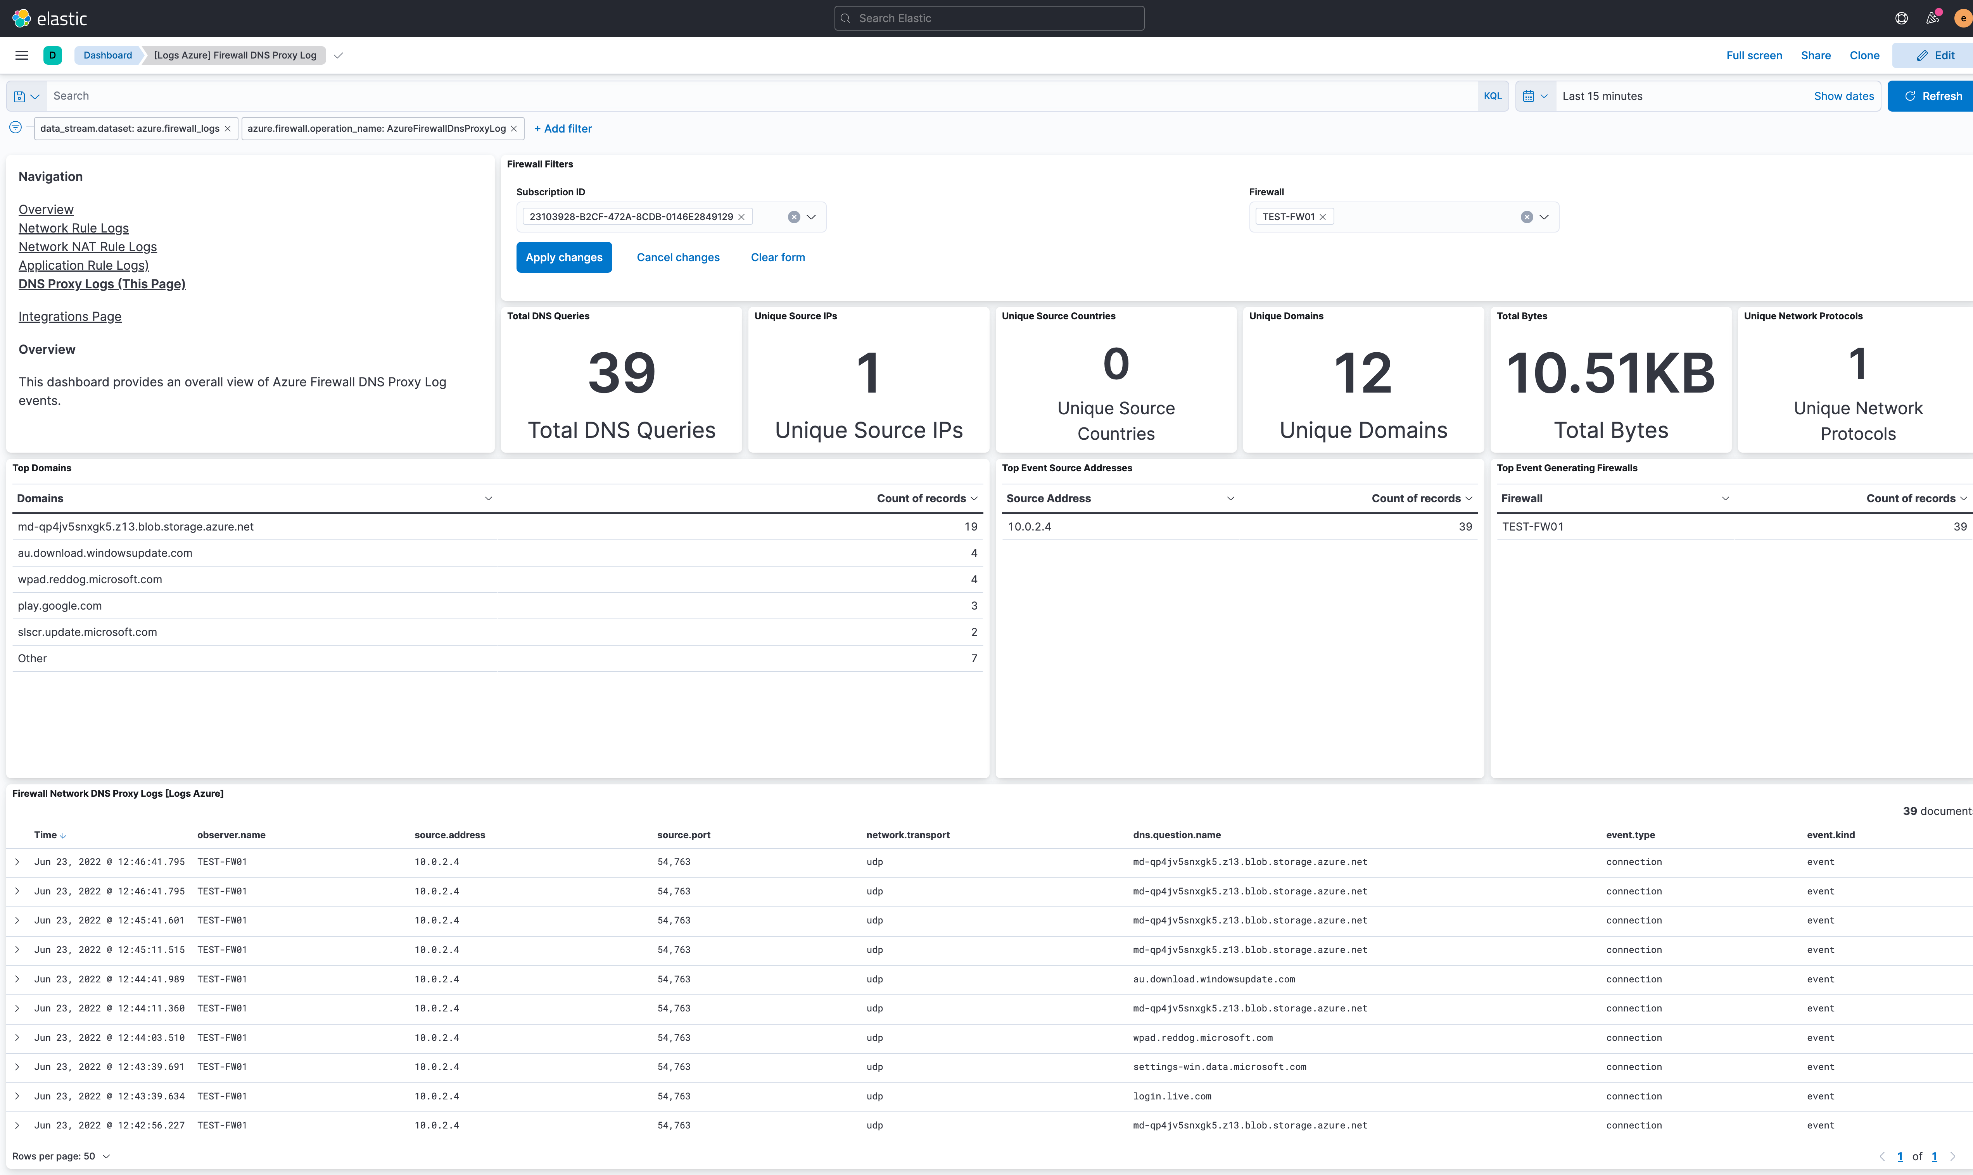The image size is (1973, 1175).
Task: Open the Help lifering icon in the header
Action: [x=1901, y=17]
